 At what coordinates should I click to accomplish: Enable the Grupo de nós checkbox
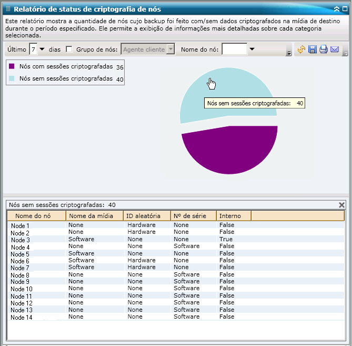point(69,50)
